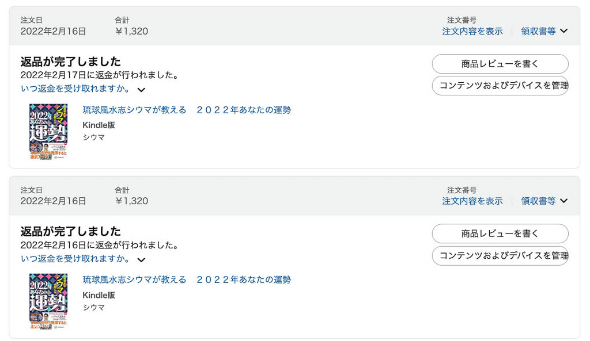Viewport: 590px width, 341px height.
Task: Click コンテンツおよびデバイスを管理 in the February 17 refund order
Action: click(x=500, y=86)
